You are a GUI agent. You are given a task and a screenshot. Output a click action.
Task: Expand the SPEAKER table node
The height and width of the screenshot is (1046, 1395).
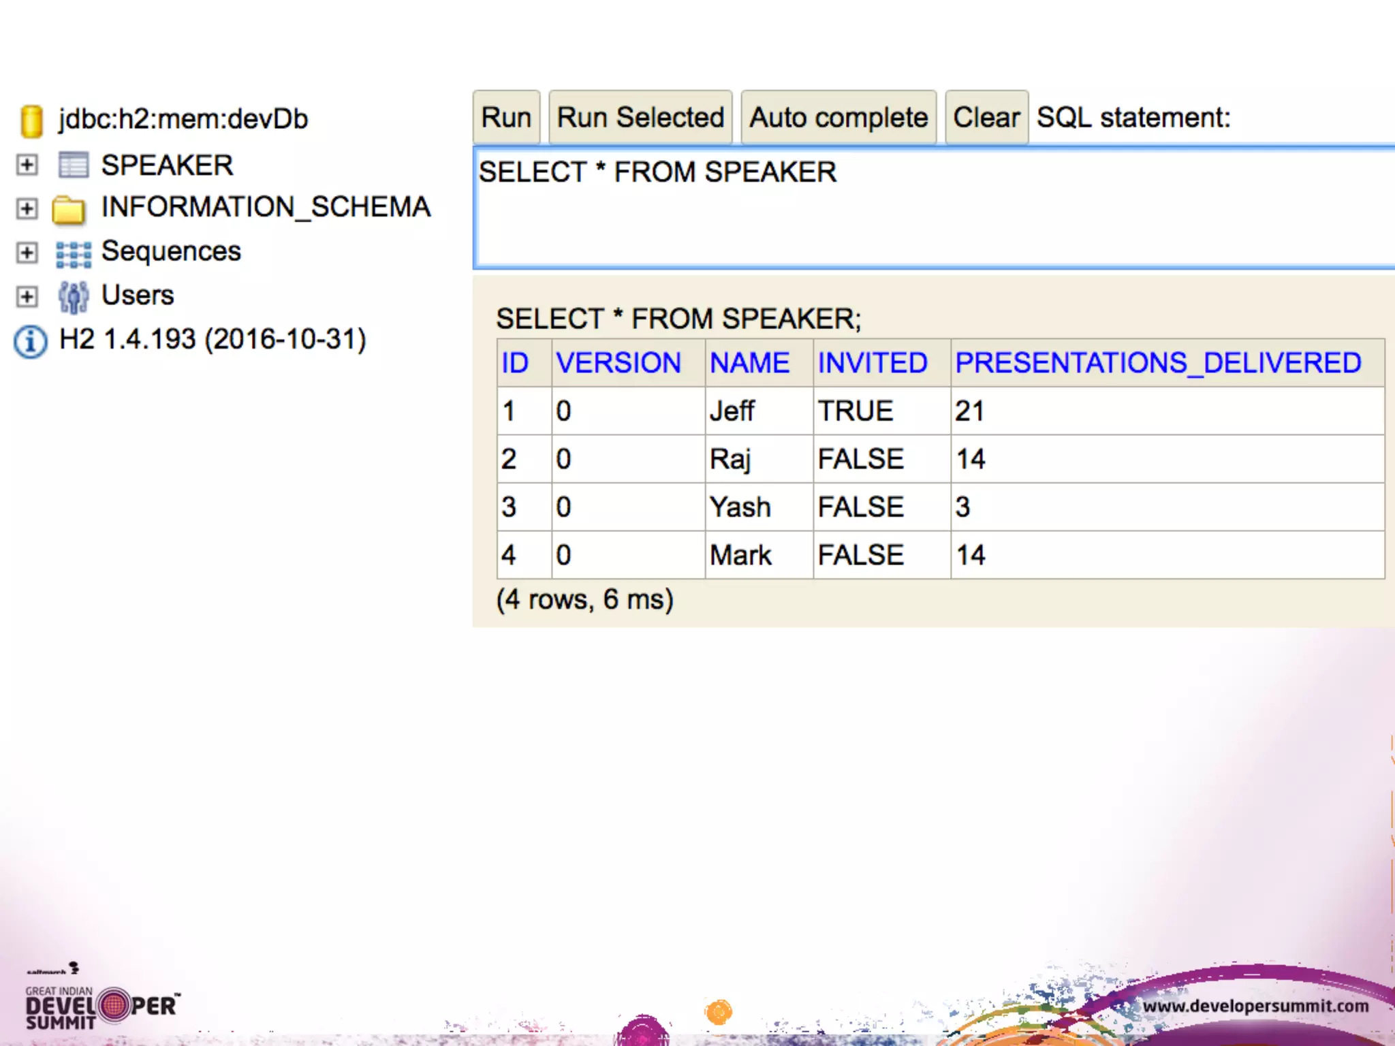27,165
